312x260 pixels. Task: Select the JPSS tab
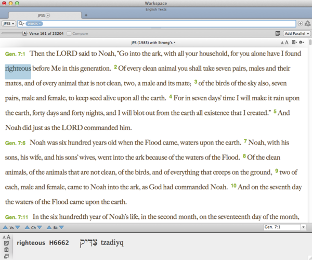tap(45, 15)
